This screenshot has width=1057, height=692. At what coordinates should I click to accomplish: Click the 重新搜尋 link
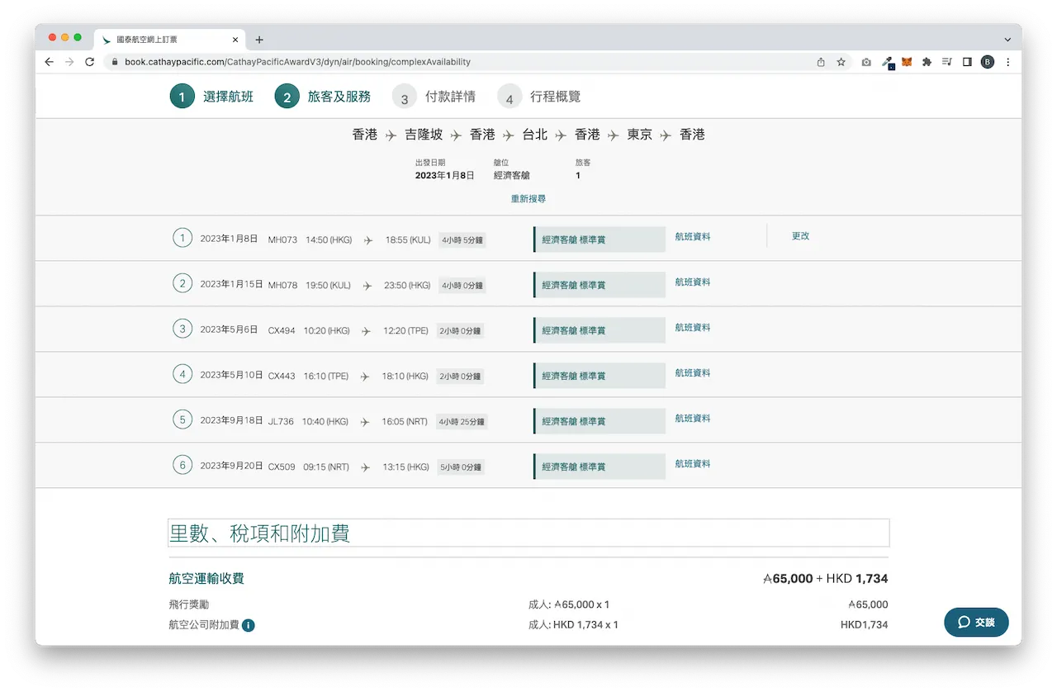pyautogui.click(x=528, y=199)
